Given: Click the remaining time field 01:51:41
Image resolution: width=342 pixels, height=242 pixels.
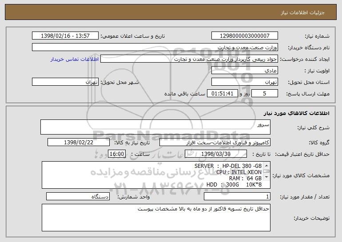Looking at the screenshot, I should (222, 93).
